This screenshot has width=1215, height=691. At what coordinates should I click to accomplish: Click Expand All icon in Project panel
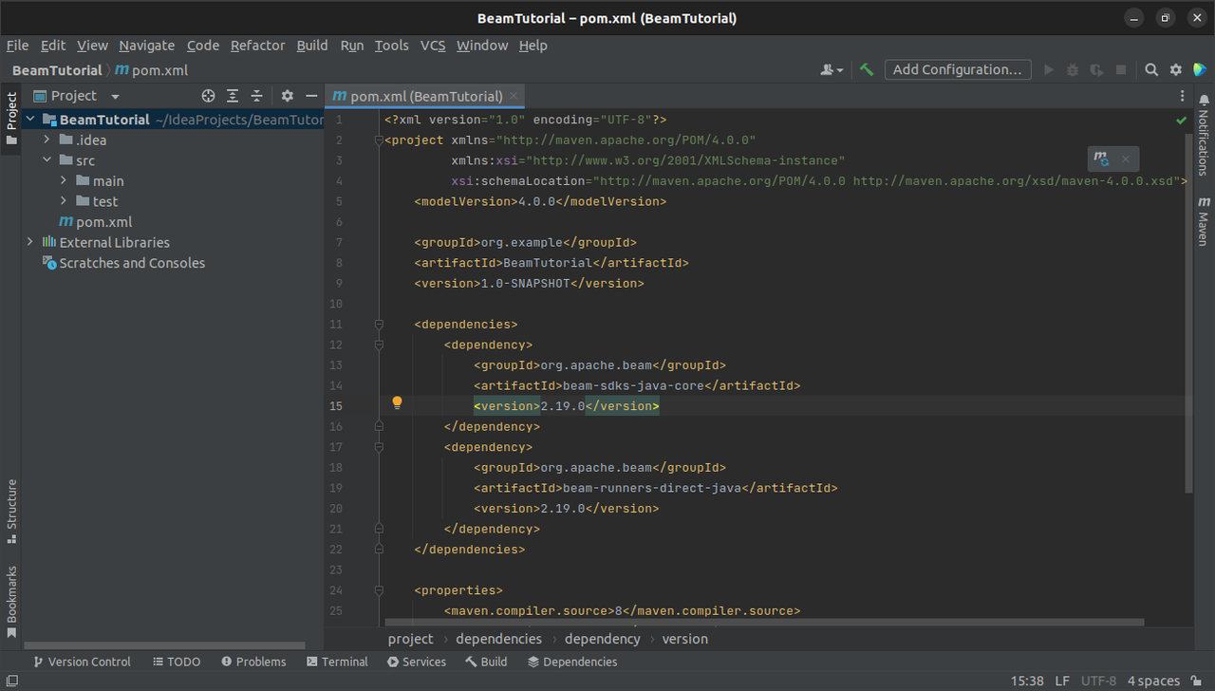pos(233,96)
